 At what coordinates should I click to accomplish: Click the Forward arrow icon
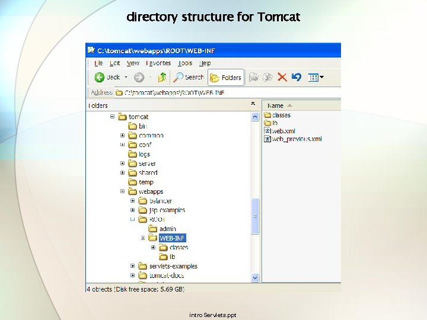pyautogui.click(x=139, y=77)
